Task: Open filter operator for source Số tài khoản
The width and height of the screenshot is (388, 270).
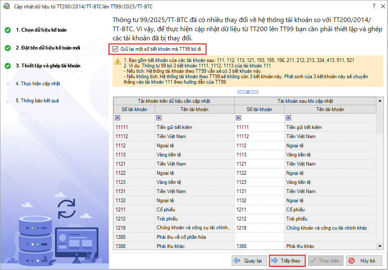Action: (118, 118)
